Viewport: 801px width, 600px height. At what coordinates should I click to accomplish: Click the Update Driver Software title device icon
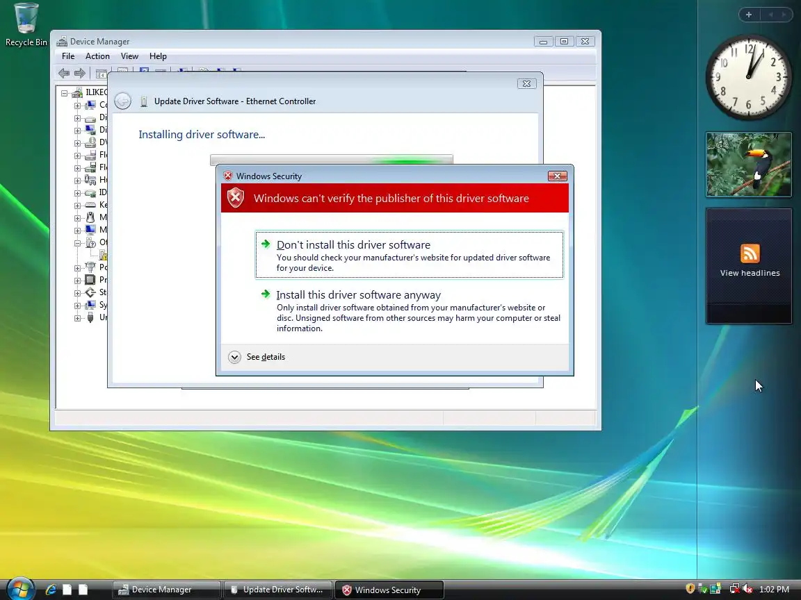click(x=144, y=101)
